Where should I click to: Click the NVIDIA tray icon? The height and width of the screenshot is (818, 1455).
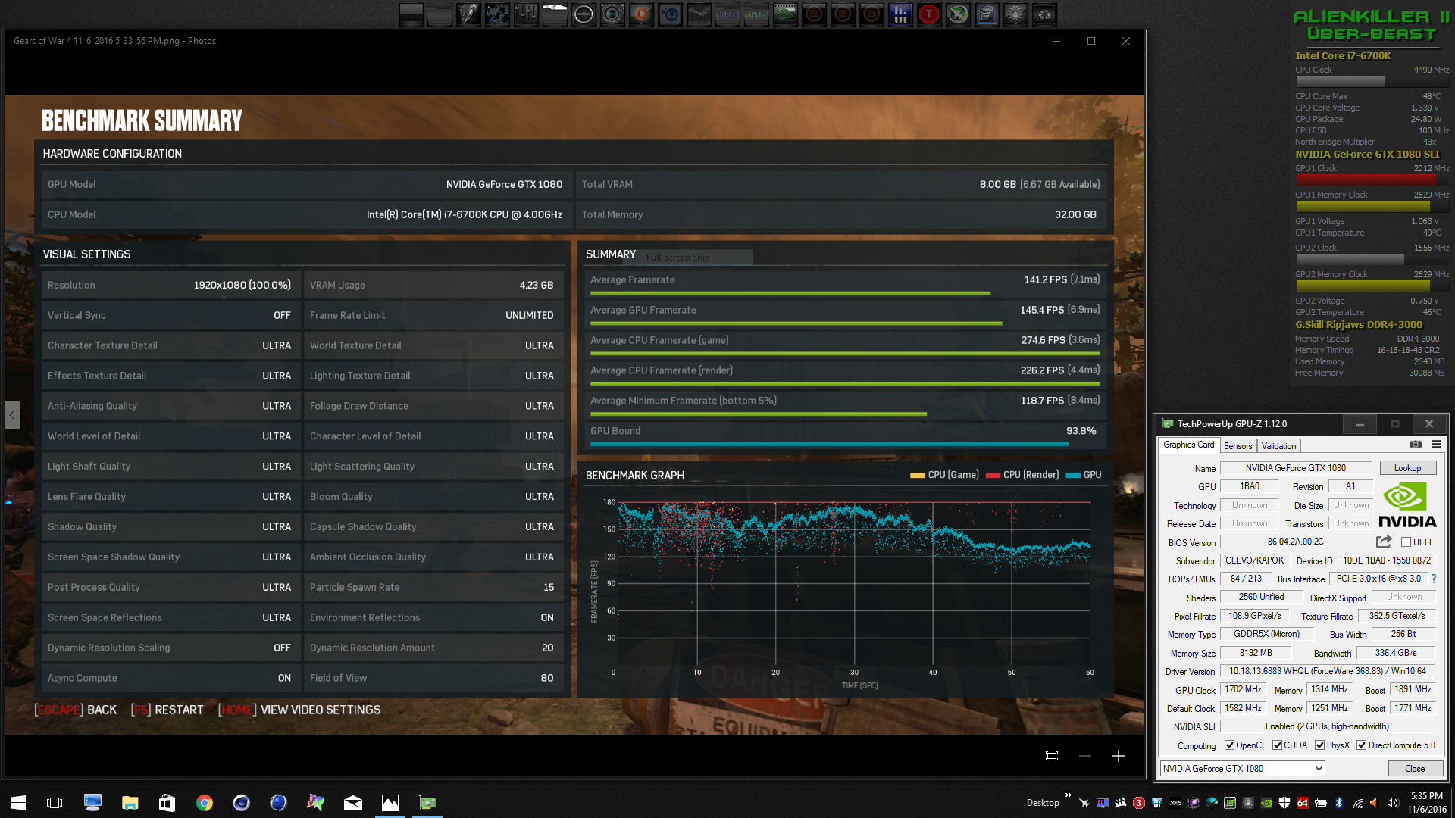[1266, 803]
